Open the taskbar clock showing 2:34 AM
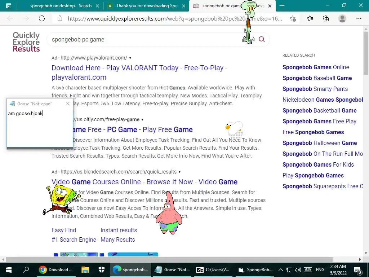This screenshot has height=277, width=369. point(338,270)
